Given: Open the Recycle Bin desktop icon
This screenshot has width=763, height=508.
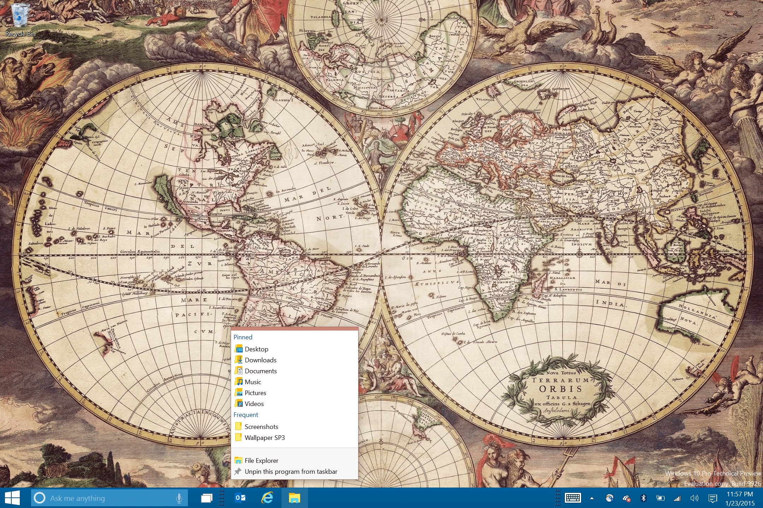Looking at the screenshot, I should [x=20, y=19].
